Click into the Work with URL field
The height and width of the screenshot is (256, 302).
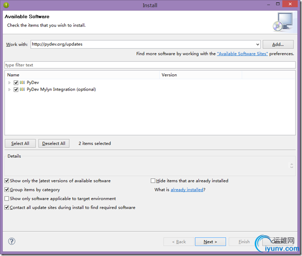[x=143, y=44]
